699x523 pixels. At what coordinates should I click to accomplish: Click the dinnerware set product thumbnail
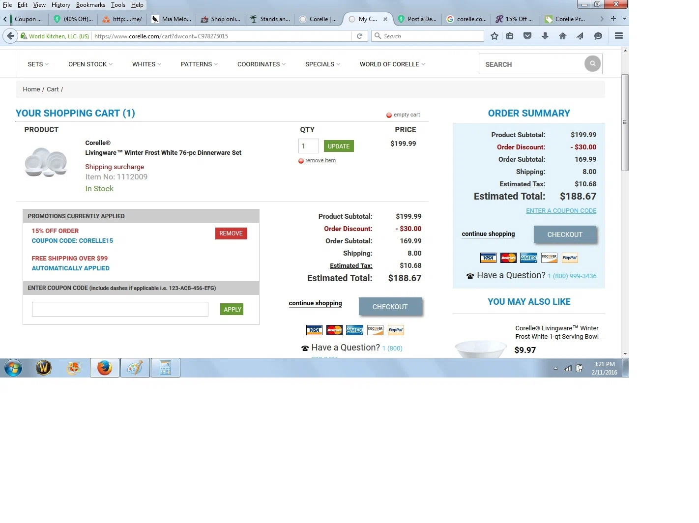(x=46, y=162)
